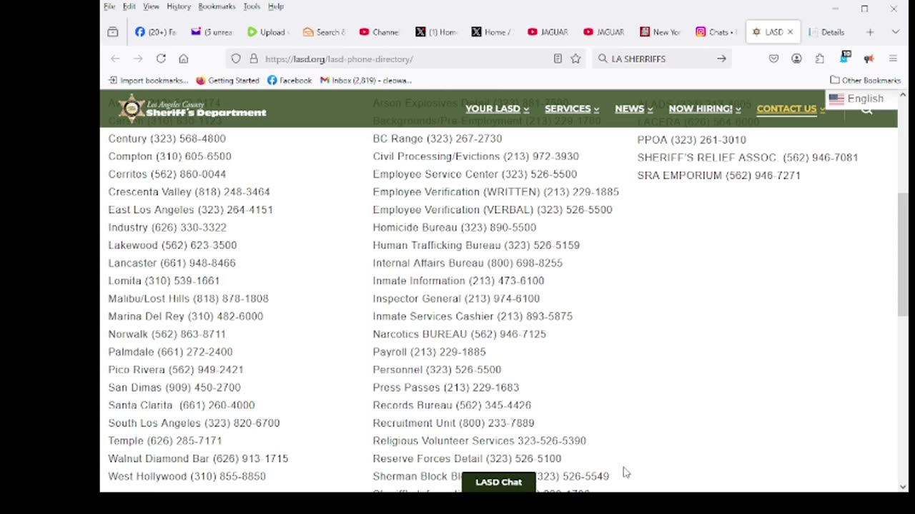This screenshot has height=514, width=915.
Task: Switch to the New Yor tab
Action: pos(661,32)
